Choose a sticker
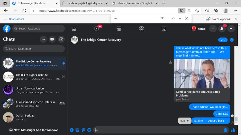The width and height of the screenshot is (241, 135). point(83,130)
